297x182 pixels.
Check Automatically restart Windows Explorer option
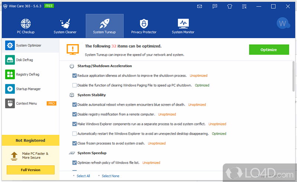click(75, 134)
